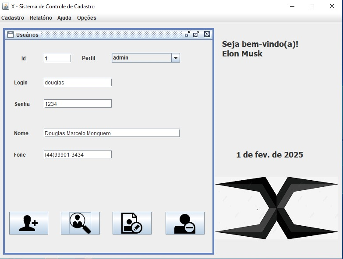The height and width of the screenshot is (259, 343).
Task: Select the Senha password field
Action: coord(78,104)
